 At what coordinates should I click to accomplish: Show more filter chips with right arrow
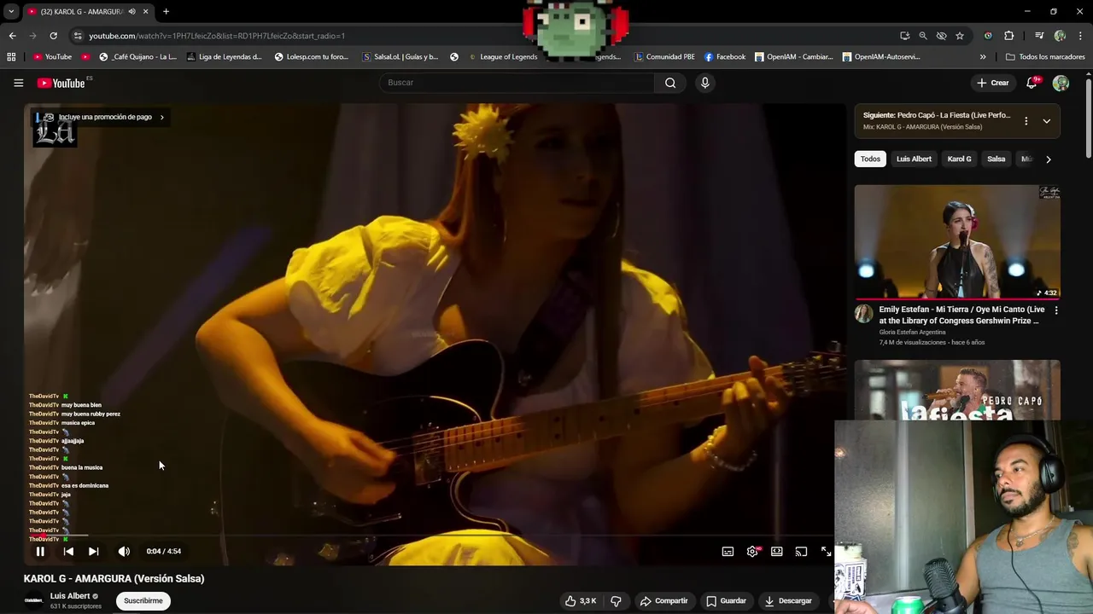(1048, 159)
